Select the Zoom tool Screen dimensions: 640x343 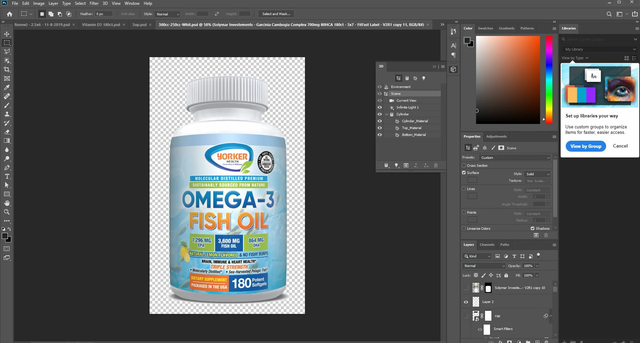pos(7,212)
